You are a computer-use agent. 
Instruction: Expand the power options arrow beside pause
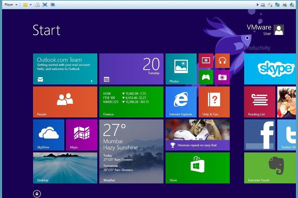coord(31,5)
